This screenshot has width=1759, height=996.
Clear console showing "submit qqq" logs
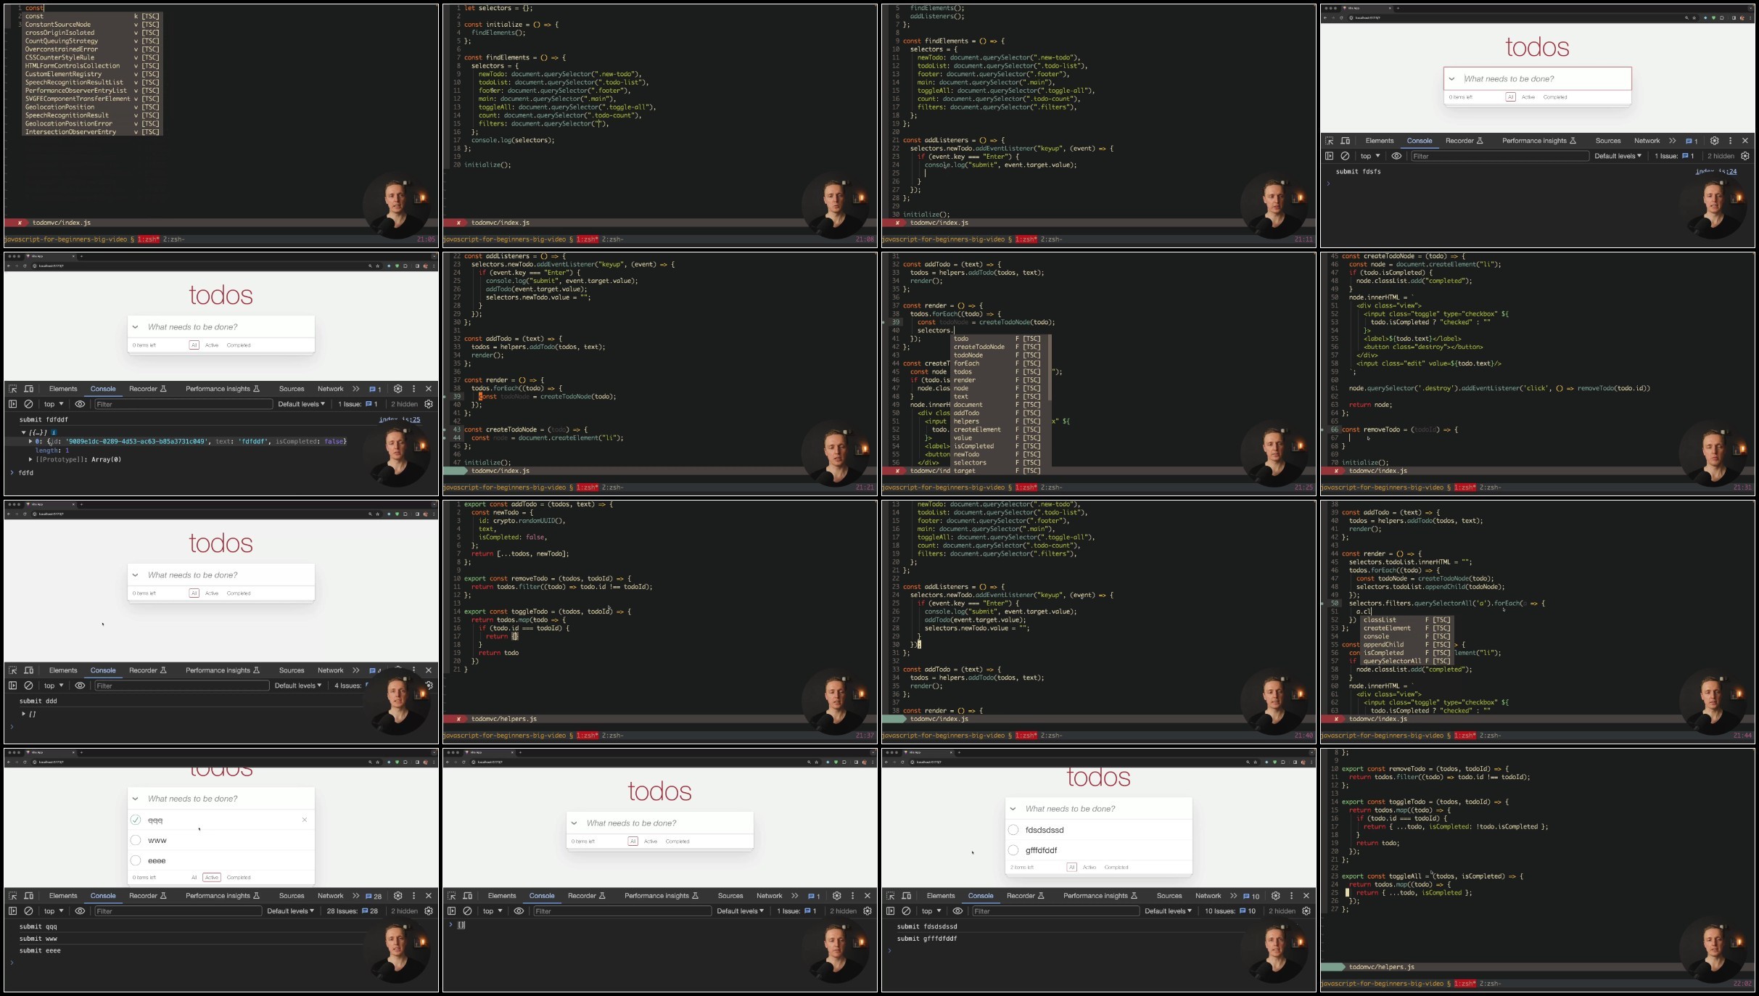28,911
